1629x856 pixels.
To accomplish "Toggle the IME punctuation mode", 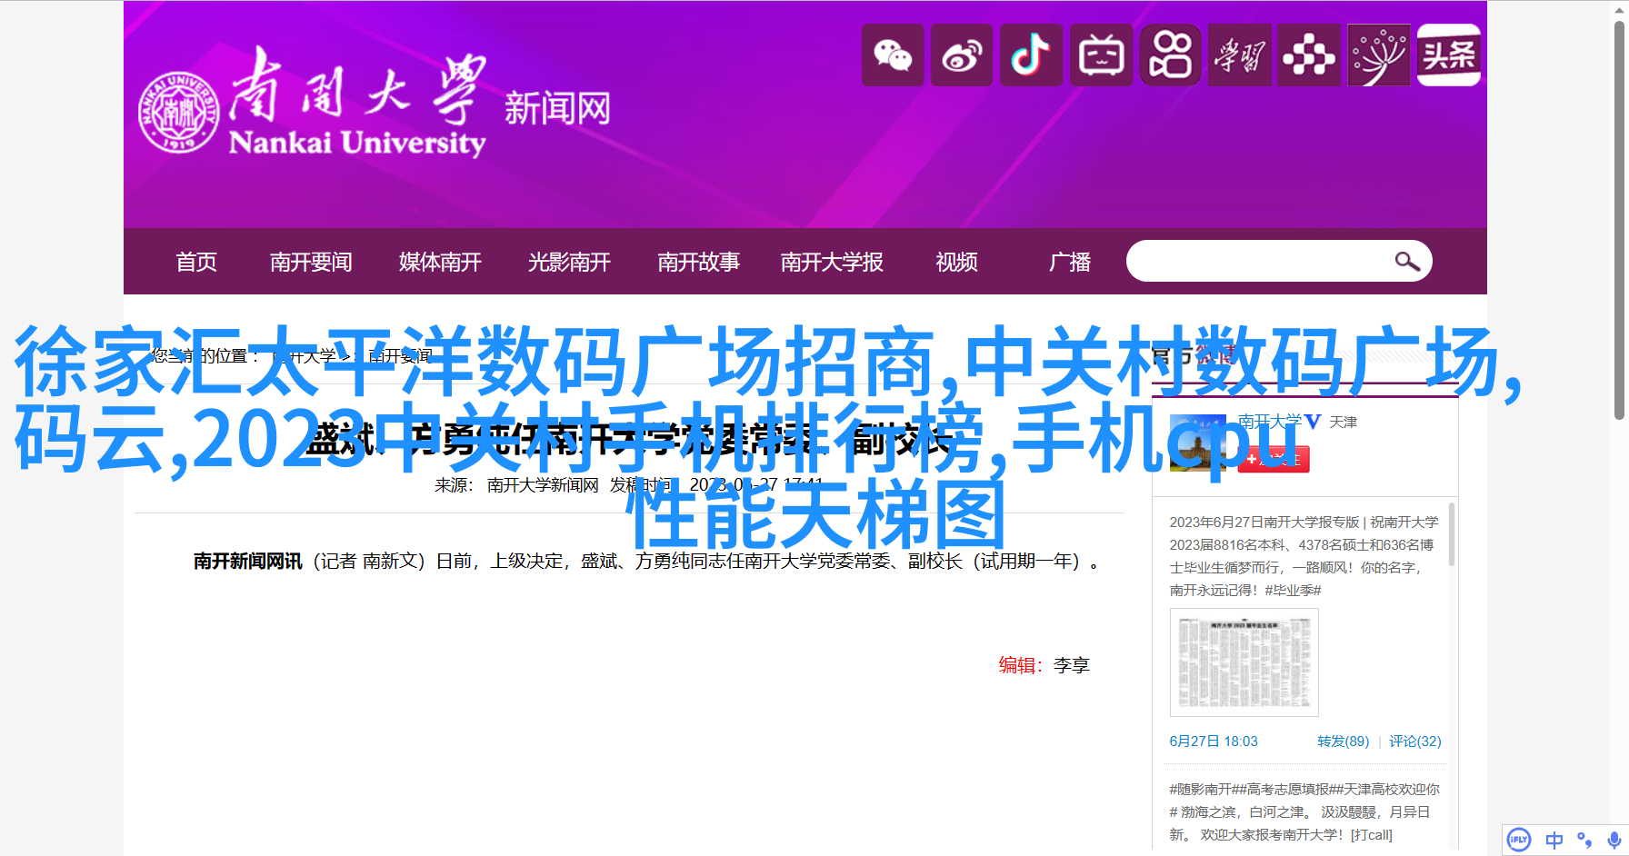I will tap(1584, 840).
